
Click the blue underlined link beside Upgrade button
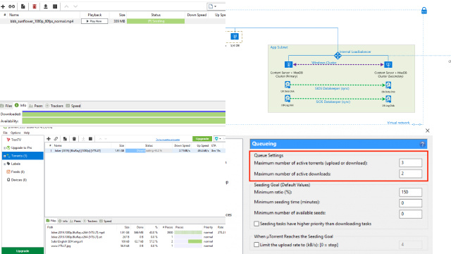pyautogui.click(x=168, y=140)
